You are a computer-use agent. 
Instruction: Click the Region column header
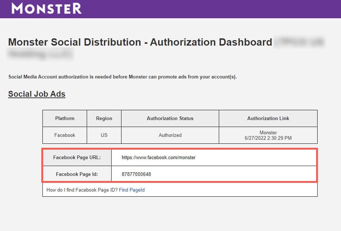tap(104, 119)
